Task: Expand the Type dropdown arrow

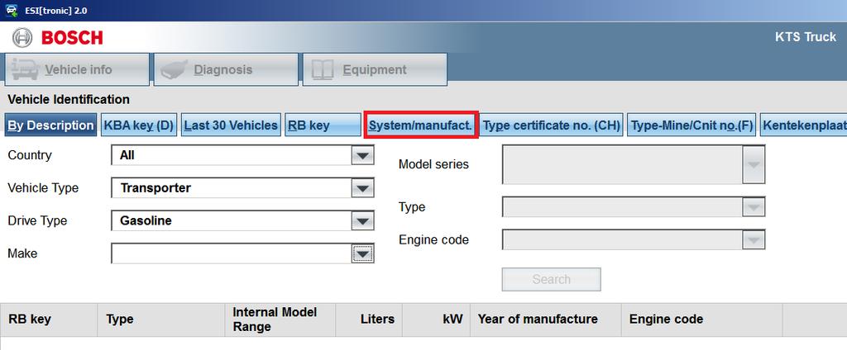Action: (754, 207)
